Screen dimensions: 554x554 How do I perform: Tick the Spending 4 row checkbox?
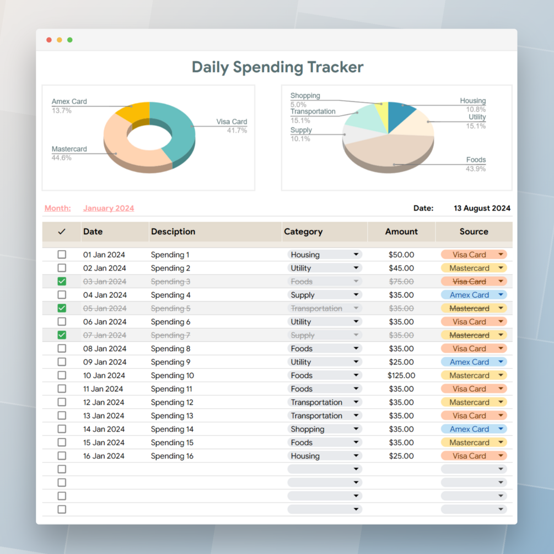[x=62, y=295]
